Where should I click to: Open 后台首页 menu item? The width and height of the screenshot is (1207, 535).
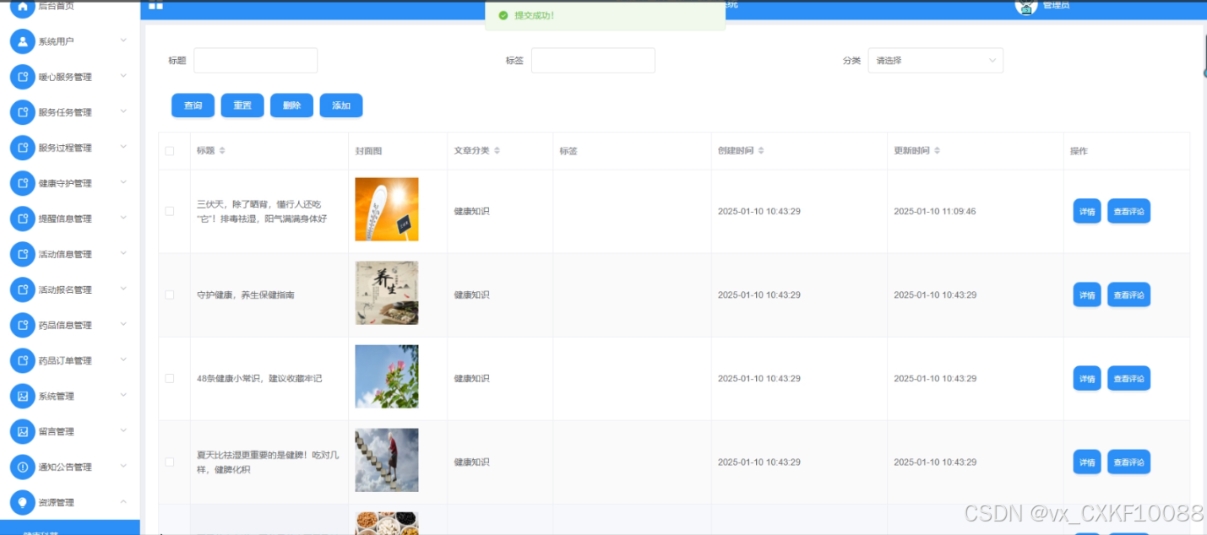[70, 7]
